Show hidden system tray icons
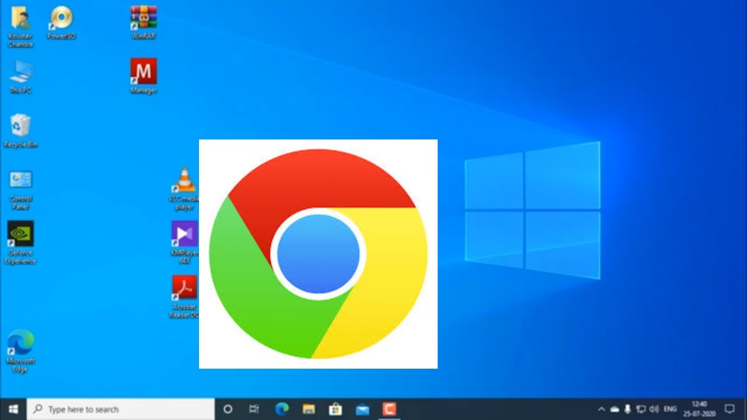The width and height of the screenshot is (747, 420). click(601, 409)
